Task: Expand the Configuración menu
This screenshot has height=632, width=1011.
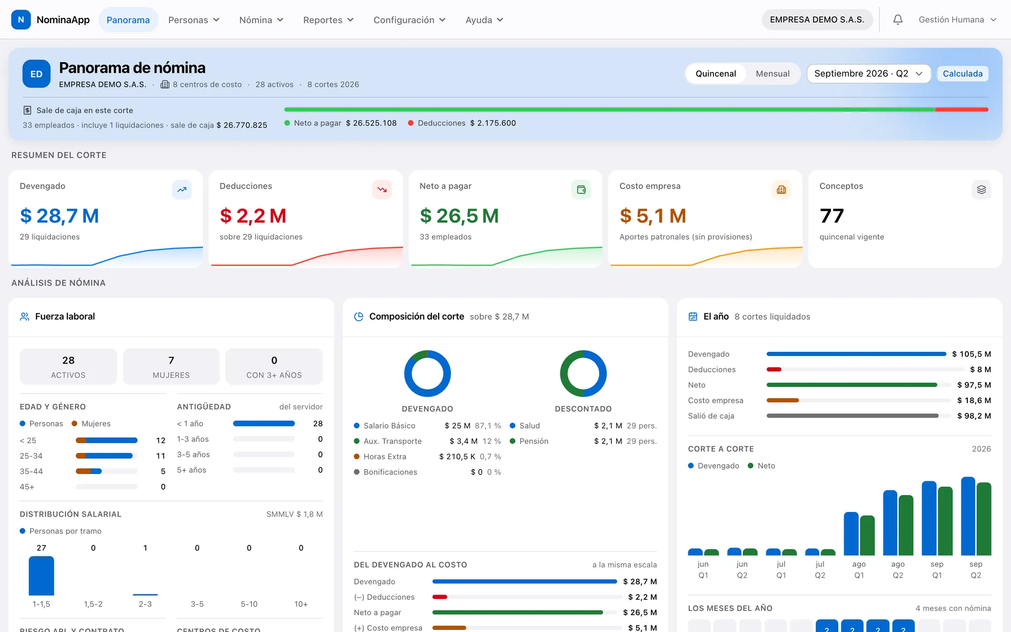Action: click(409, 19)
